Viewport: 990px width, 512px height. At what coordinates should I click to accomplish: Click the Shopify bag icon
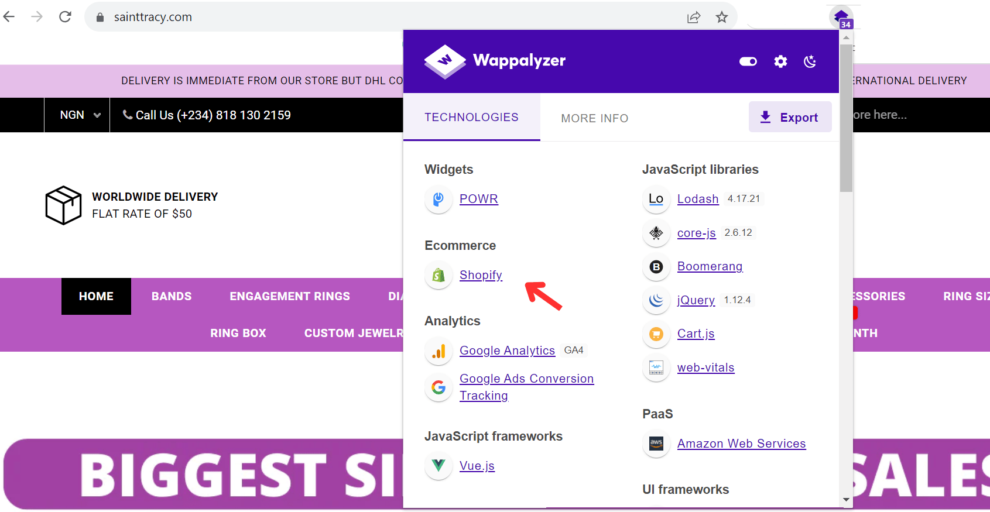point(439,275)
